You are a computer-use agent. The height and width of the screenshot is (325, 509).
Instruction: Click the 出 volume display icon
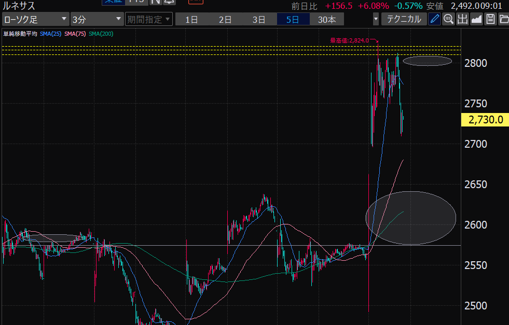pyautogui.click(x=462, y=20)
